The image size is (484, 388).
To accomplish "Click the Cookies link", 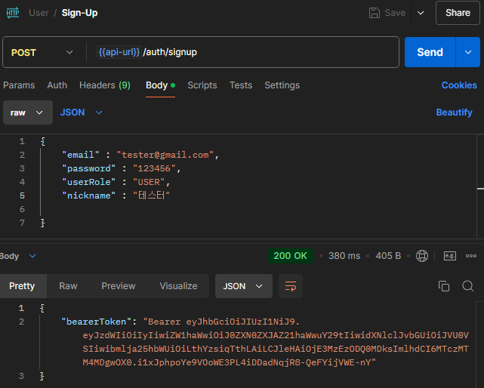I will (x=459, y=85).
